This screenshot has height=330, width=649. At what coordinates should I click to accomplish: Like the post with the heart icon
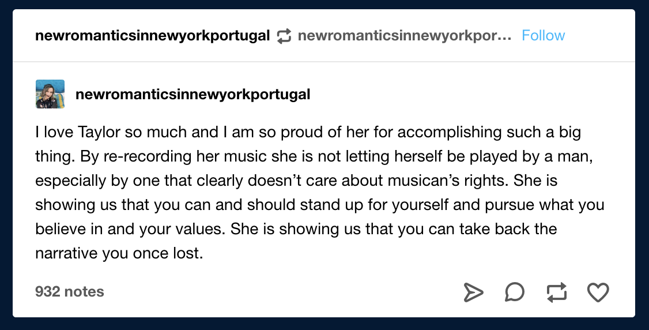[x=598, y=292]
